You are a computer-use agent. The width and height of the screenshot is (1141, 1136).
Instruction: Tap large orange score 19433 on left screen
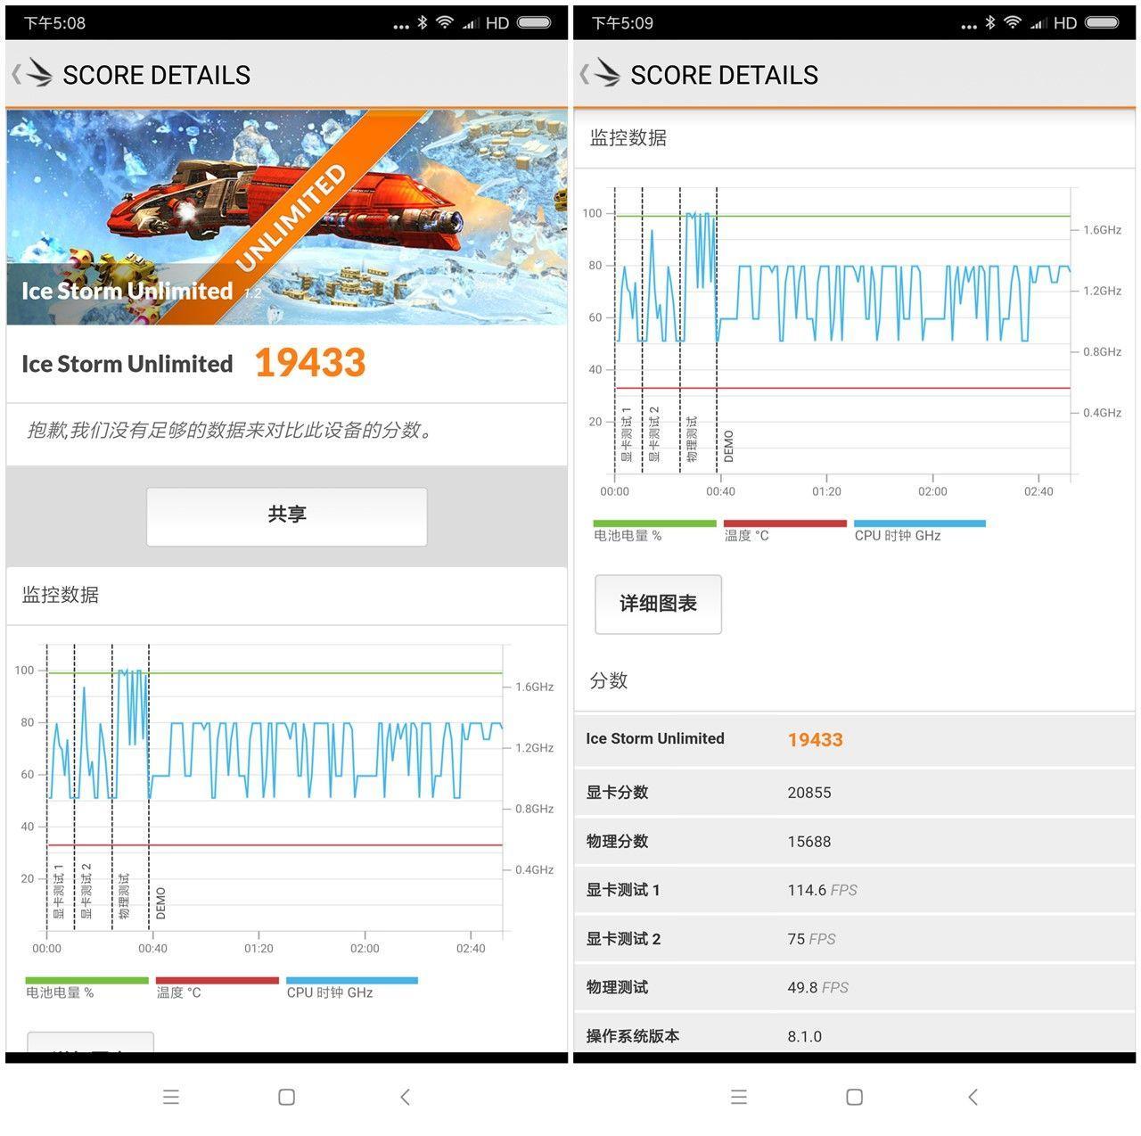(x=310, y=363)
